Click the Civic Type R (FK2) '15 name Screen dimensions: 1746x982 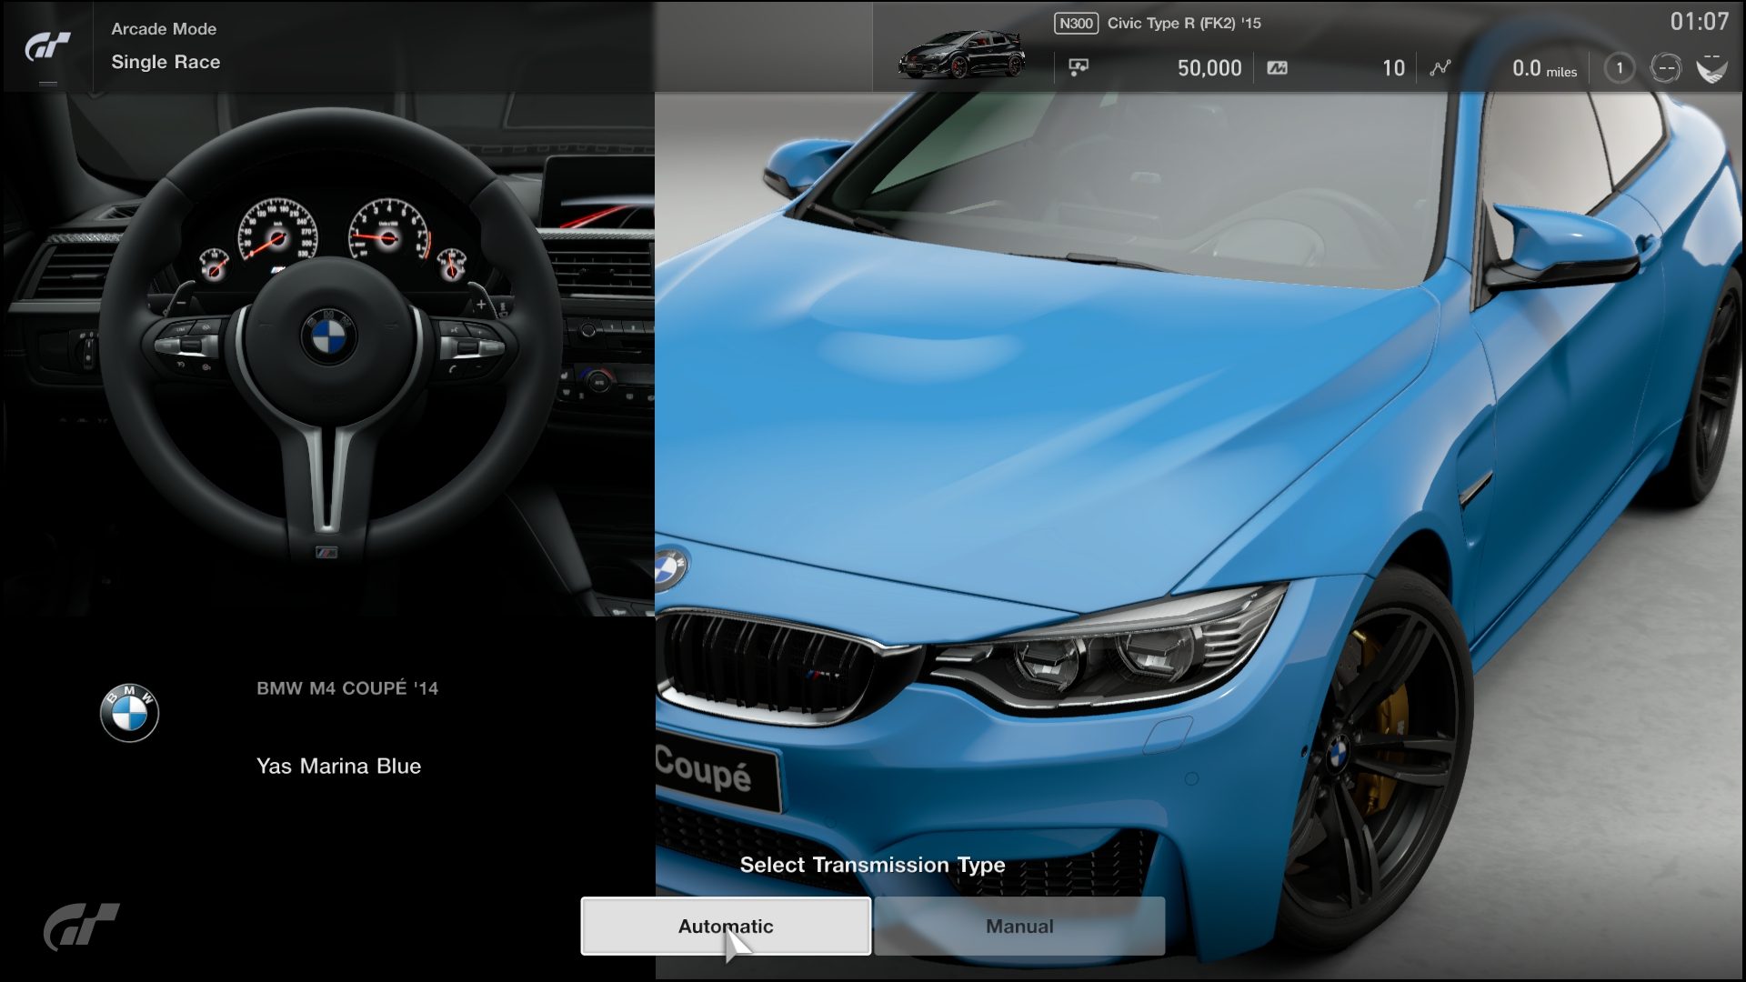click(x=1184, y=24)
